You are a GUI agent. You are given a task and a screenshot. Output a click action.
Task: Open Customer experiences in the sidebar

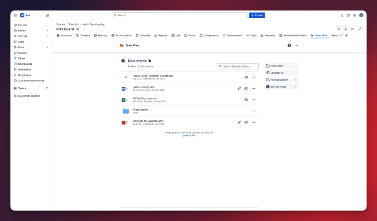[31, 81]
